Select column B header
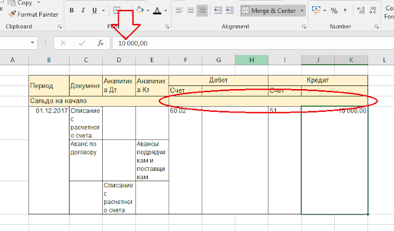This screenshot has width=394, height=231. (x=49, y=60)
